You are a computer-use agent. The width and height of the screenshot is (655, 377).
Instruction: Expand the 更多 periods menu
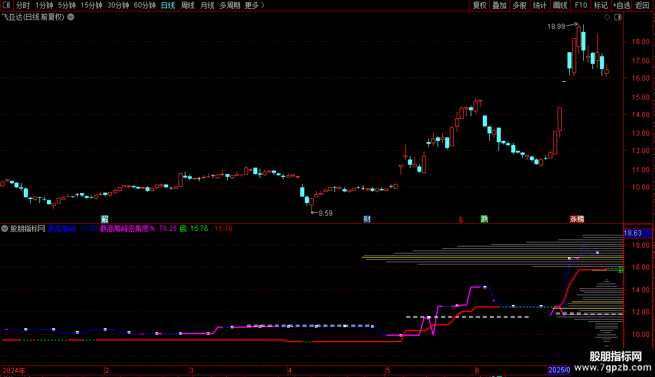tap(255, 5)
